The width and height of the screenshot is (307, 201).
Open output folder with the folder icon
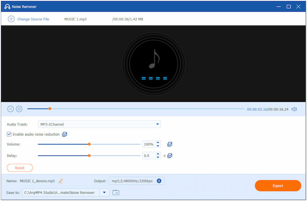point(116,193)
